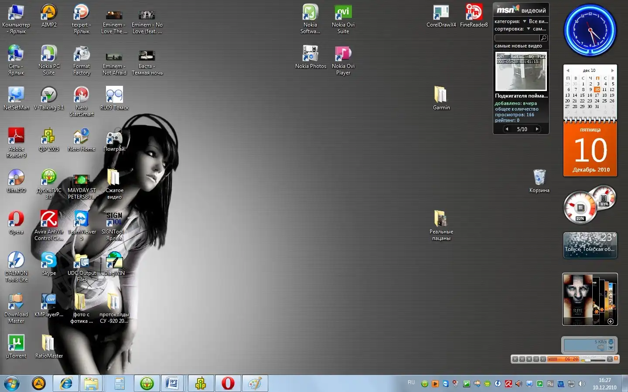Click the MSN video search field
The width and height of the screenshot is (628, 392).
[x=517, y=38]
